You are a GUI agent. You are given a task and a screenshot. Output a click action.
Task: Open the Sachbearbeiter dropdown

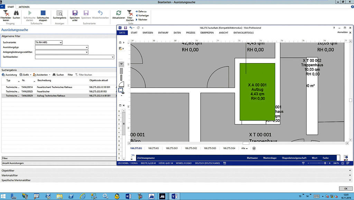[x=112, y=57]
